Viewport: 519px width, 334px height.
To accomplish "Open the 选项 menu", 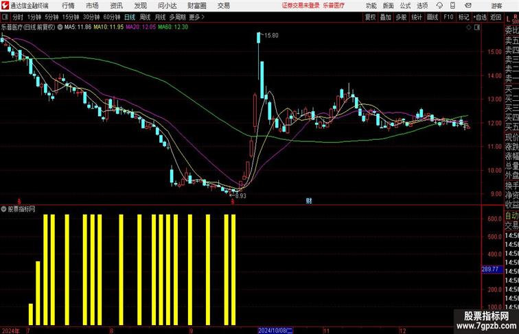I will click(422, 5).
